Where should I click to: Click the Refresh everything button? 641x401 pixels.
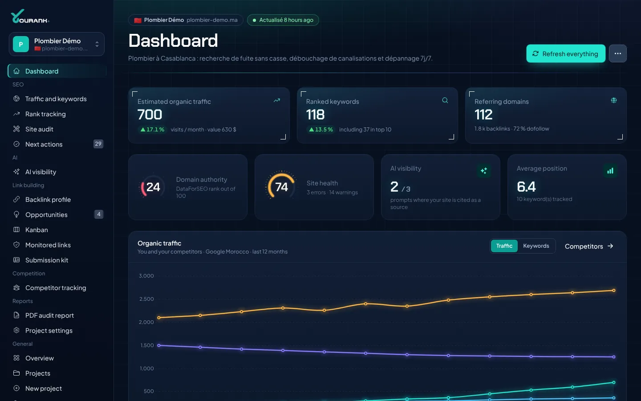click(566, 53)
